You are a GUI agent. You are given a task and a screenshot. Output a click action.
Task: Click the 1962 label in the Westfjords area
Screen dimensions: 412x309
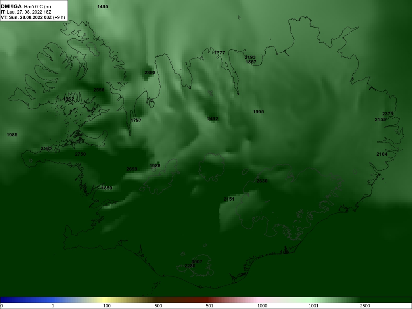click(x=68, y=99)
